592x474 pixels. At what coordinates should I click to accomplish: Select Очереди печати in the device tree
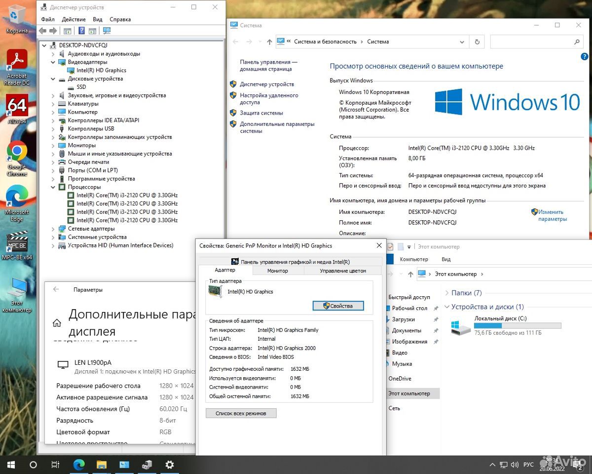pos(88,162)
